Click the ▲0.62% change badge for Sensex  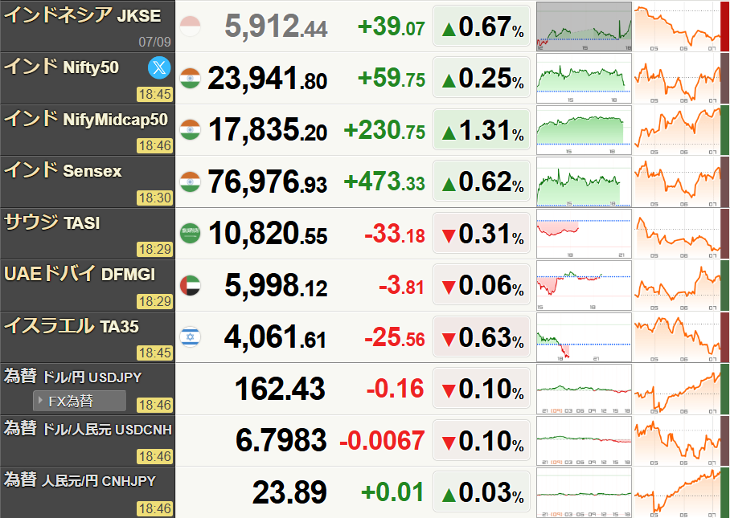482,182
